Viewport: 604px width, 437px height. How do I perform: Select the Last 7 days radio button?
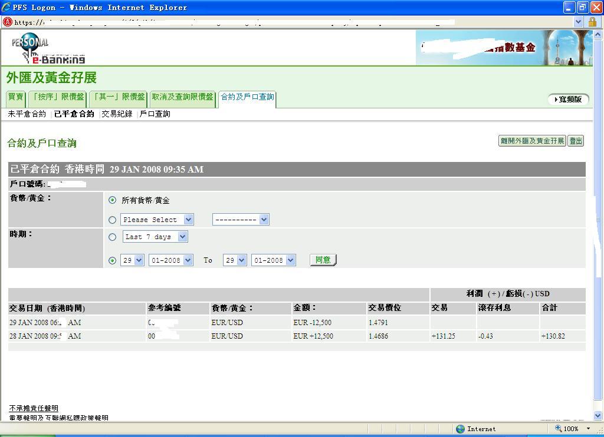(x=112, y=237)
